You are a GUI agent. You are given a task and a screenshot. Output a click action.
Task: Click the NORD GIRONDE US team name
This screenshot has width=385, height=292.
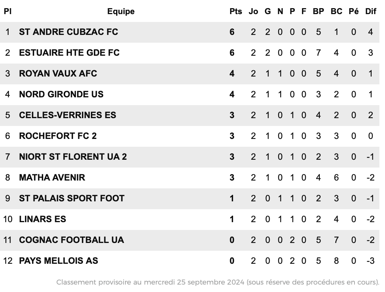click(61, 95)
